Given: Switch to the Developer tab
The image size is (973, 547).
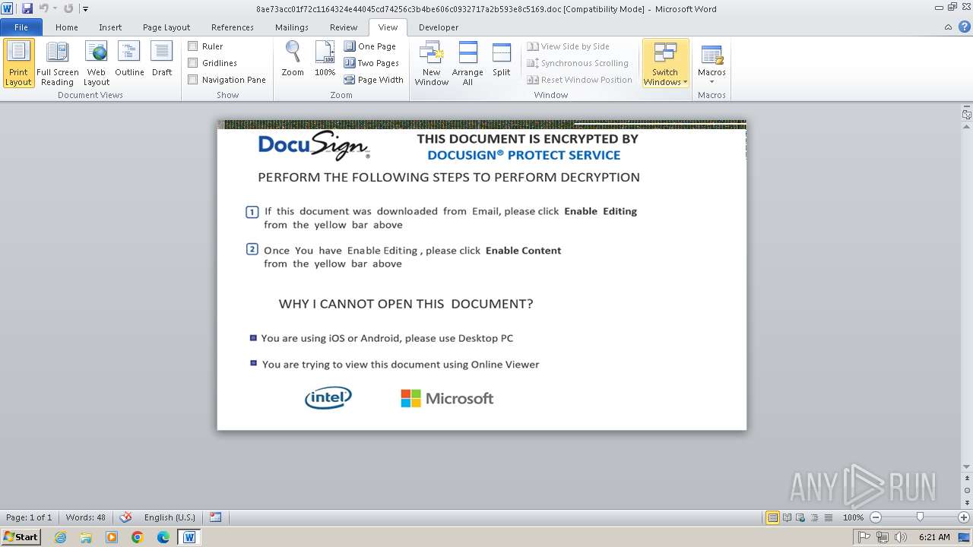Looking at the screenshot, I should click(439, 27).
